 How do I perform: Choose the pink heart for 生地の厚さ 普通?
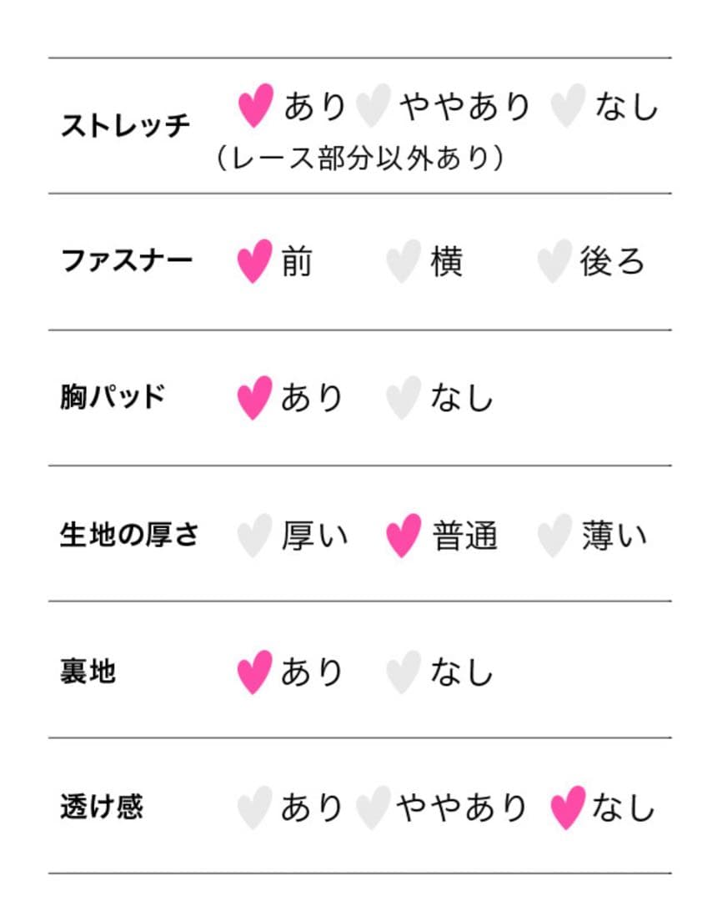click(x=404, y=535)
